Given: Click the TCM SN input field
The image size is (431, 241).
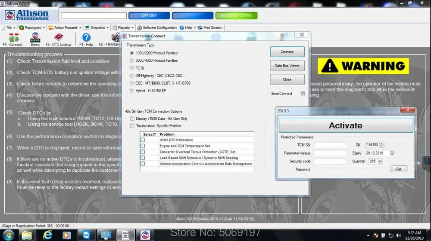Looking at the screenshot, I should pos(330,145).
